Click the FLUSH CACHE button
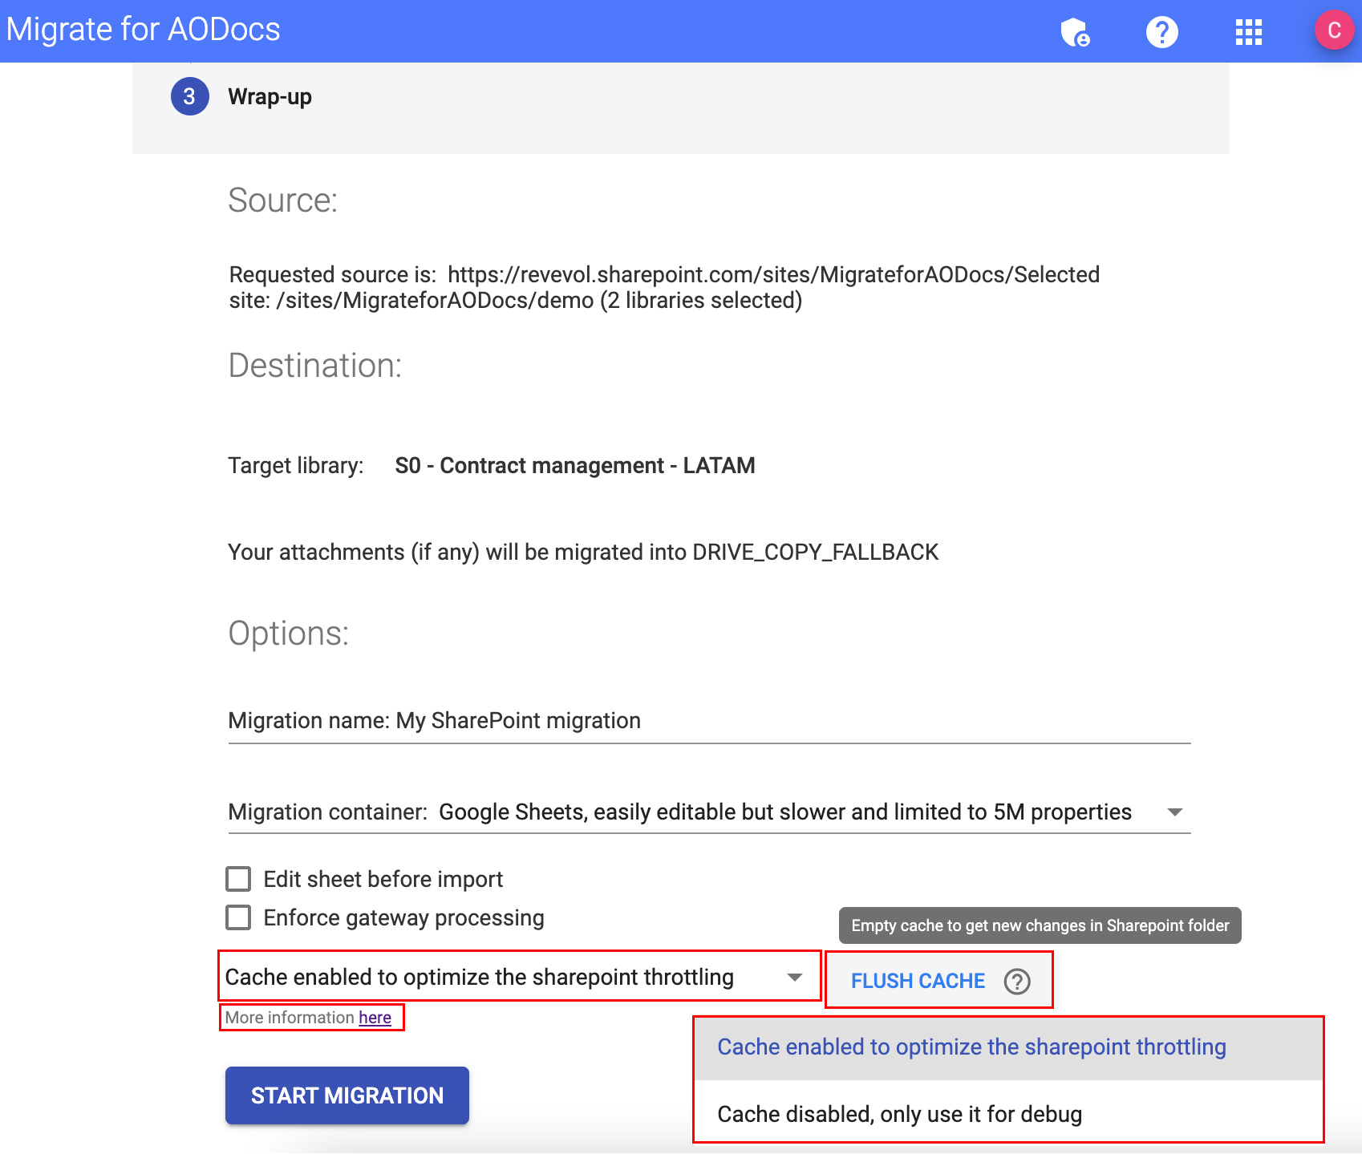Screen dimensions: 1362x1154 [x=918, y=981]
